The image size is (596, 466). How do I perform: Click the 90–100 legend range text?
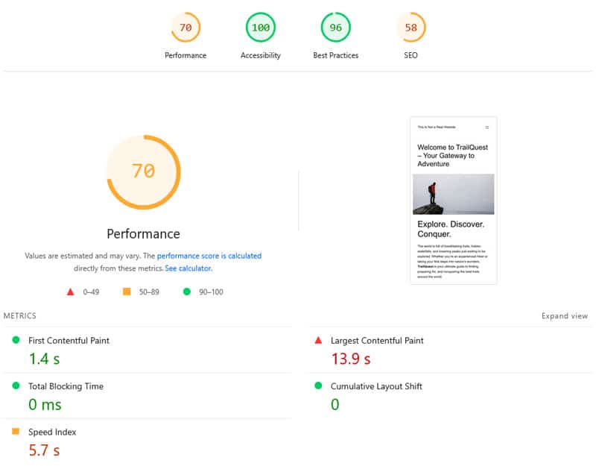pos(211,292)
